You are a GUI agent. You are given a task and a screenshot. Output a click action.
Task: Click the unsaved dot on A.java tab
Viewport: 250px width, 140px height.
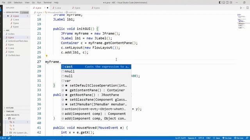[x=48, y=8]
